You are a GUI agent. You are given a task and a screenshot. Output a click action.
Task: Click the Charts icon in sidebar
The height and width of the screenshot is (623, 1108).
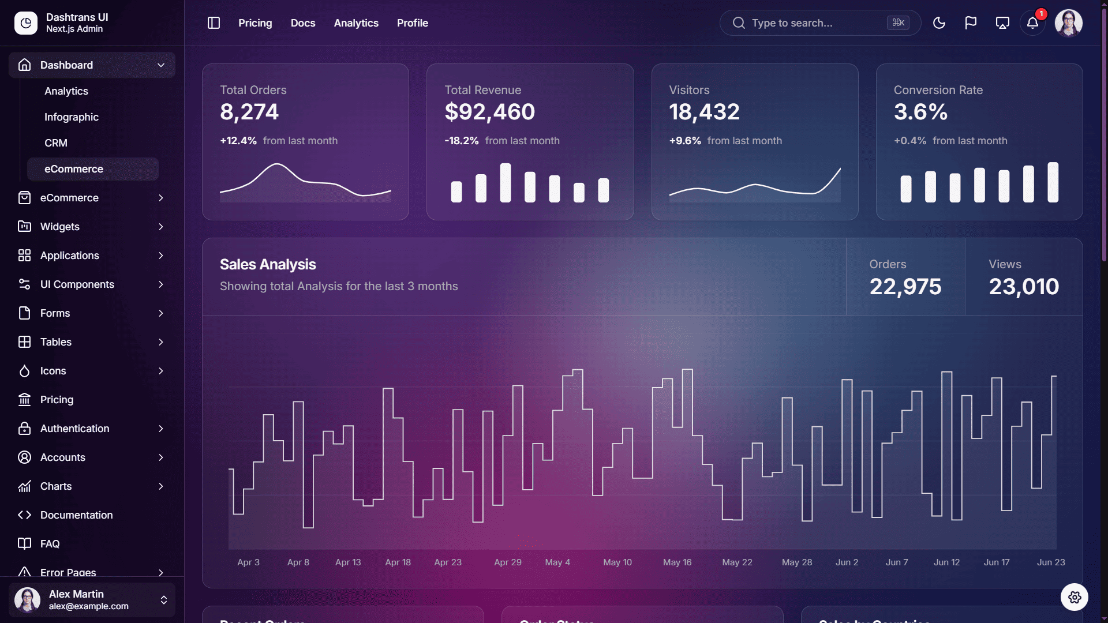[24, 486]
